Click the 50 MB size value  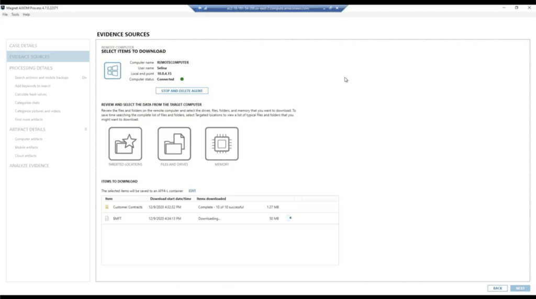(274, 218)
